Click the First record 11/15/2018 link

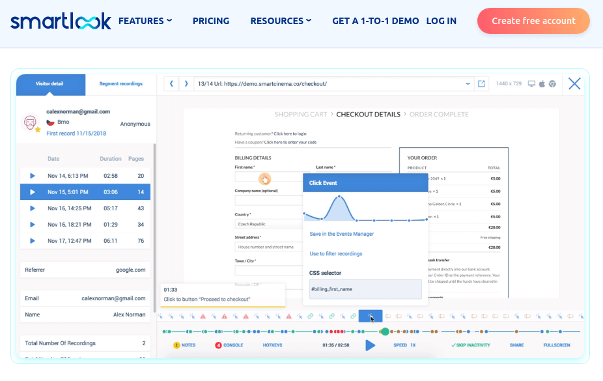pyautogui.click(x=76, y=134)
